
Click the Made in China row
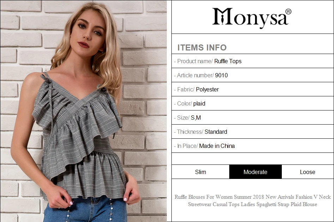(253, 146)
